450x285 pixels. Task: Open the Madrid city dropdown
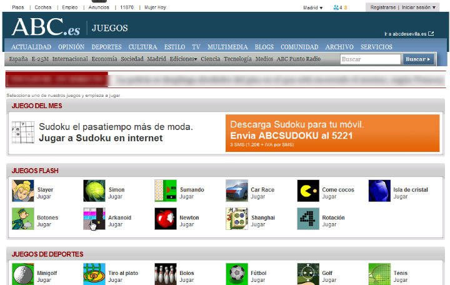pos(313,7)
